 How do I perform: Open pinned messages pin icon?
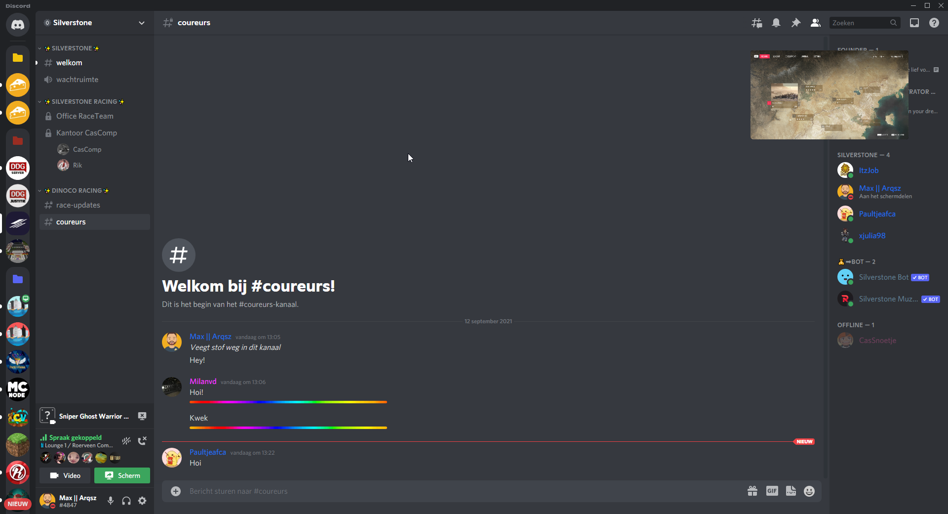(796, 23)
